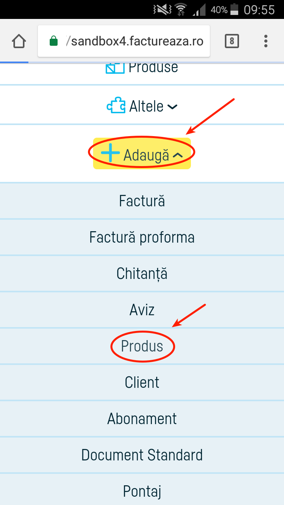Open the browser three-dot overflow menu
This screenshot has width=284, height=505.
pos(265,41)
